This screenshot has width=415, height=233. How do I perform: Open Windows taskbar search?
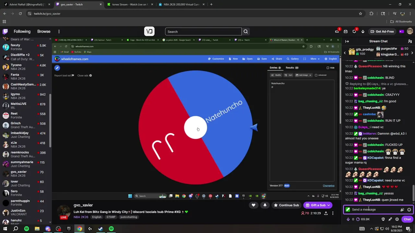click(x=16, y=229)
